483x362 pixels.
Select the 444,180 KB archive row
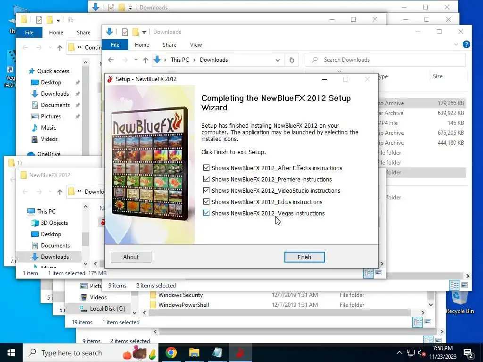422,142
